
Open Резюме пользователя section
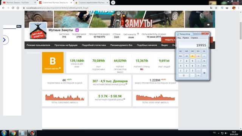pos(38,45)
